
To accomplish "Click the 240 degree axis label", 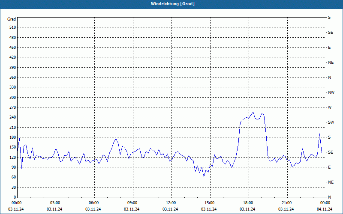I will [x=13, y=117].
